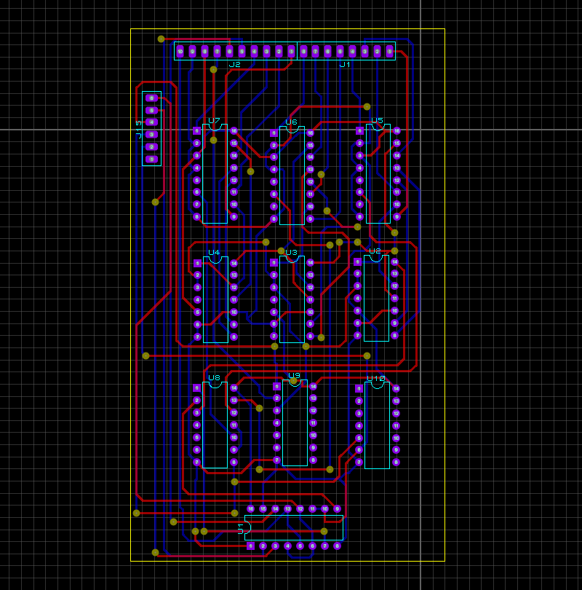582x590 pixels.
Task: Click pin 1 pad of connector J15
Action: [x=151, y=160]
